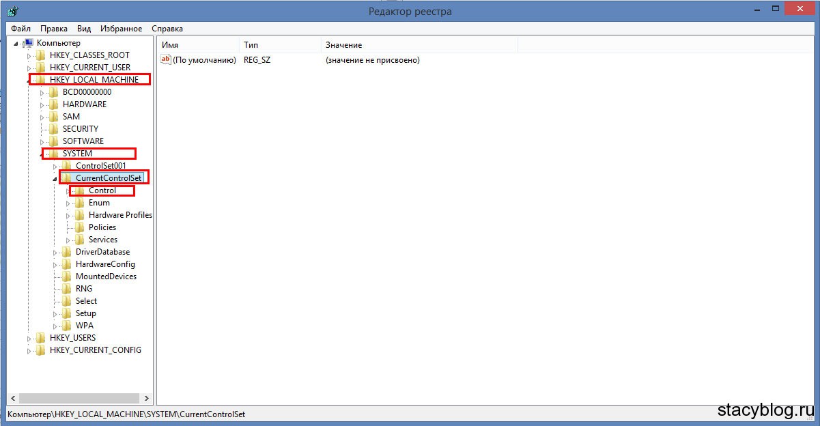Screen dimensions: 820x426
Task: Expand the Services node arrow
Action: tap(68, 240)
